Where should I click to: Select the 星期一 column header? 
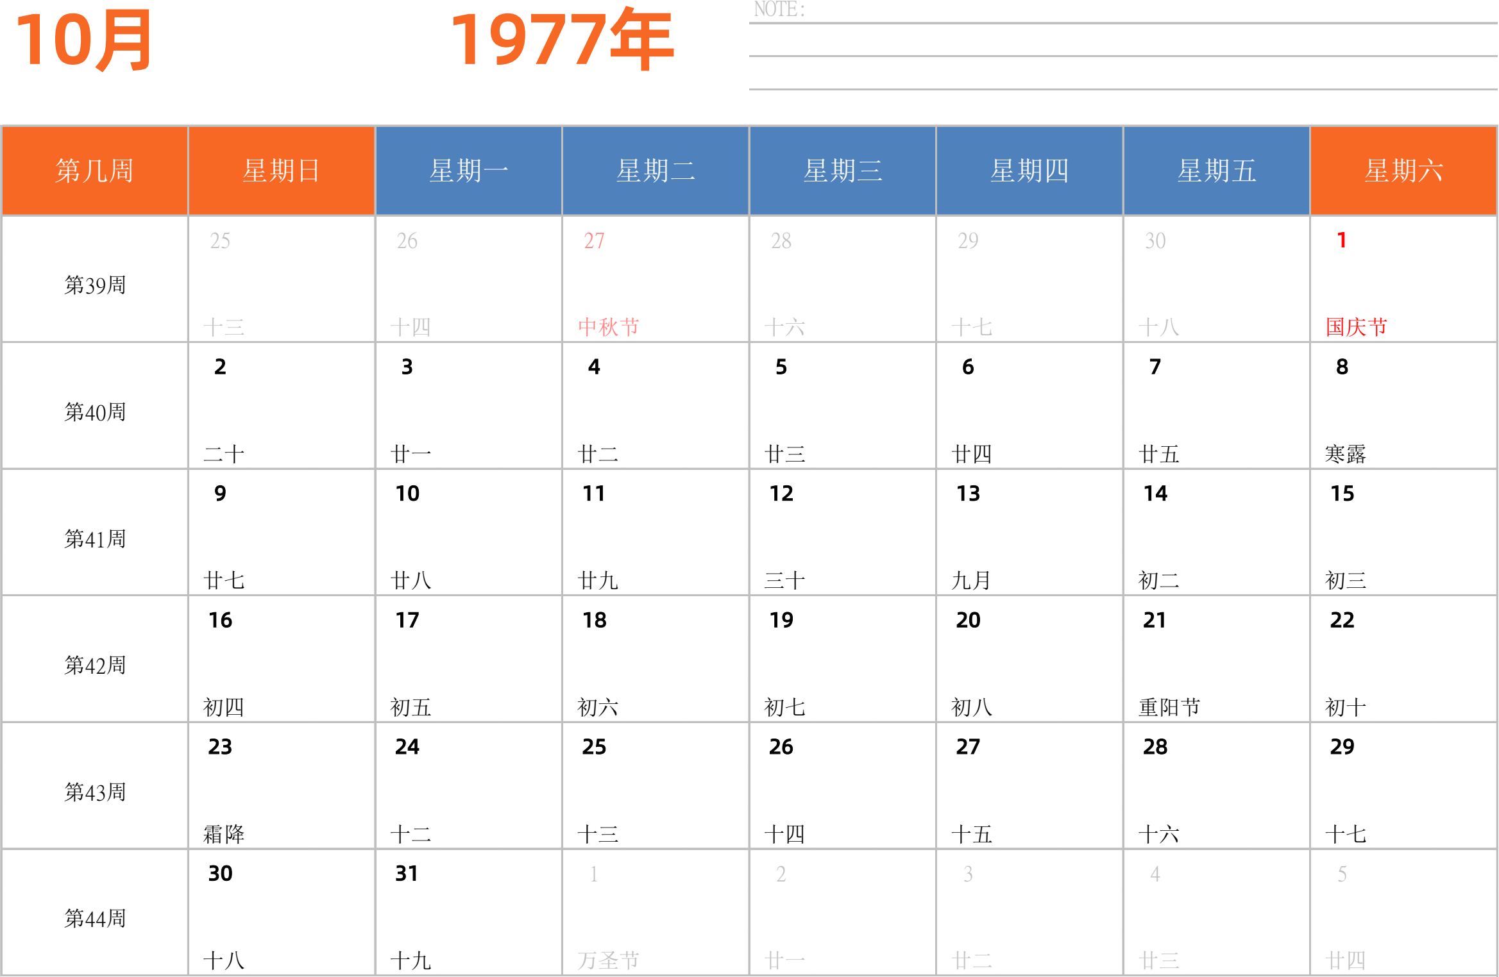point(469,171)
